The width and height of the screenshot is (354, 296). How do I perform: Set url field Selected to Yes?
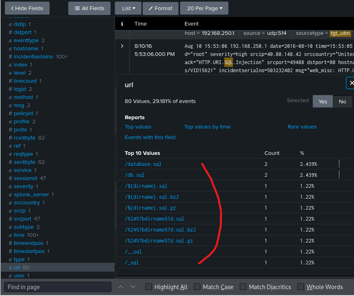click(x=323, y=102)
